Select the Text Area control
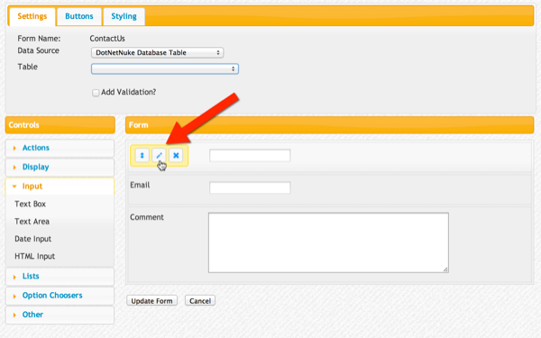Image resolution: width=541 pixels, height=338 pixels. click(x=32, y=222)
